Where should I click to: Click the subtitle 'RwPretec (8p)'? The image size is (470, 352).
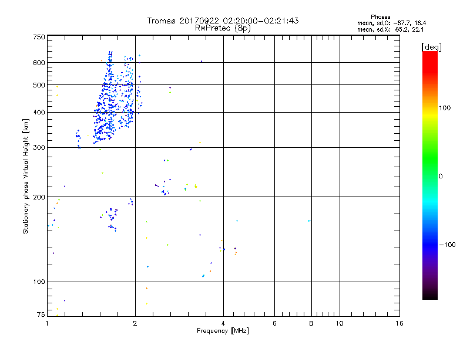[x=223, y=28]
